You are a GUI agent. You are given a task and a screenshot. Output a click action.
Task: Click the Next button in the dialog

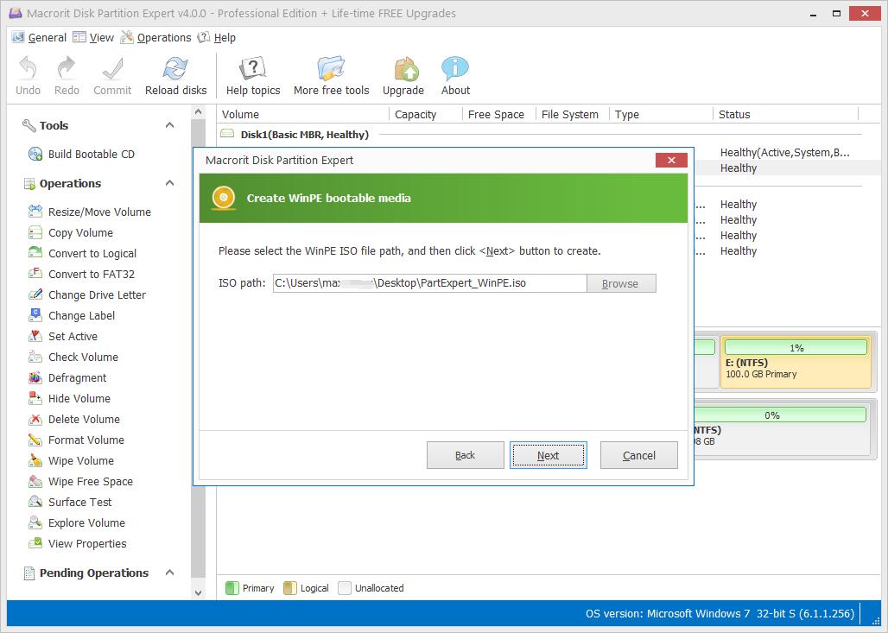[548, 455]
